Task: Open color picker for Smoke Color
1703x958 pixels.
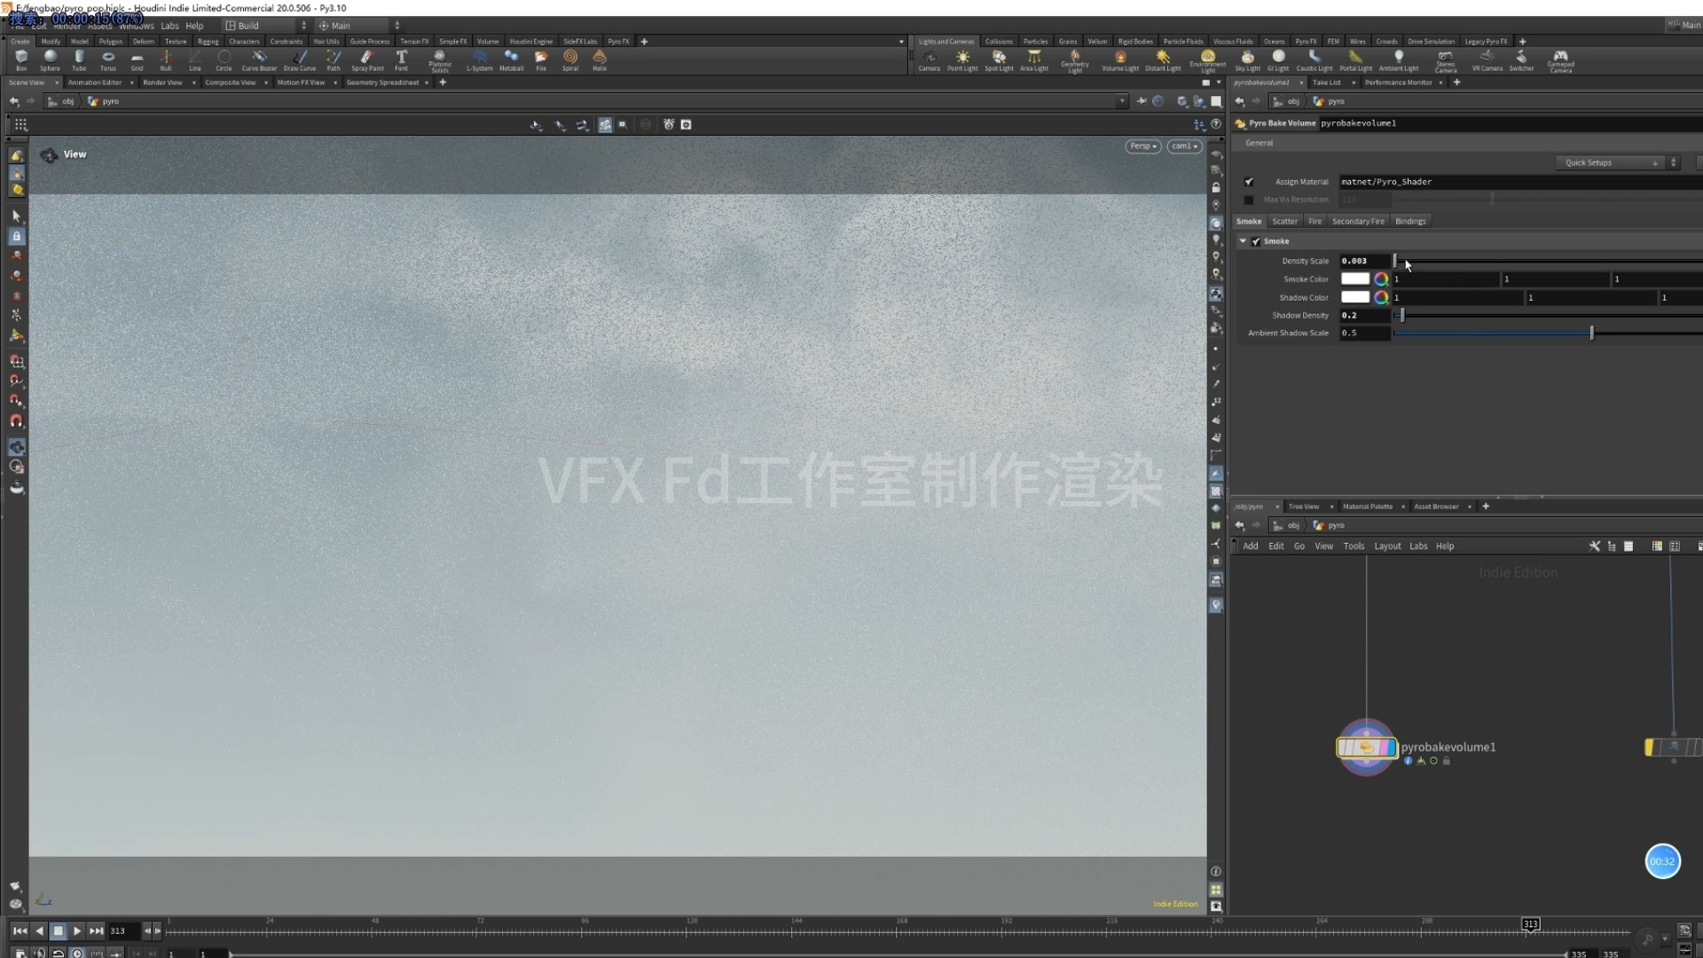Action: point(1381,279)
